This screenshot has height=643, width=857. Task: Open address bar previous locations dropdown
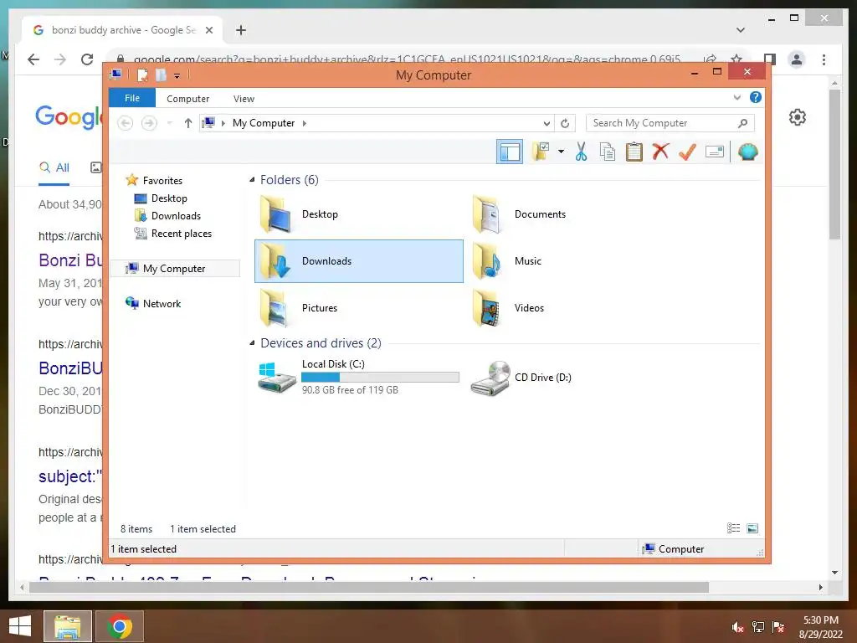coord(546,123)
